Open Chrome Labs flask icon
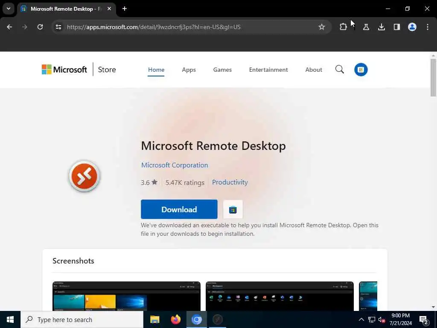Viewport: 437px width, 328px height. point(366,27)
